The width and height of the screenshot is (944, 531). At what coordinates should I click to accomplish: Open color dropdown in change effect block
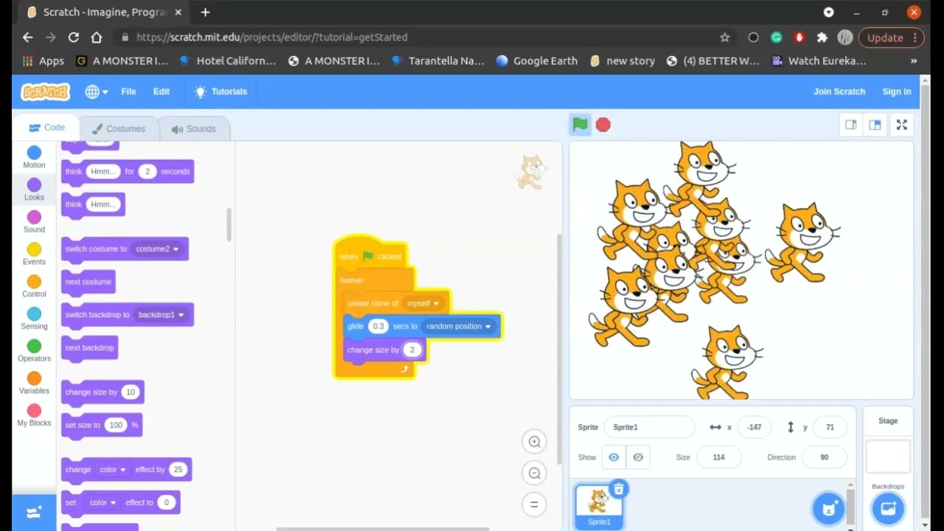coord(113,469)
